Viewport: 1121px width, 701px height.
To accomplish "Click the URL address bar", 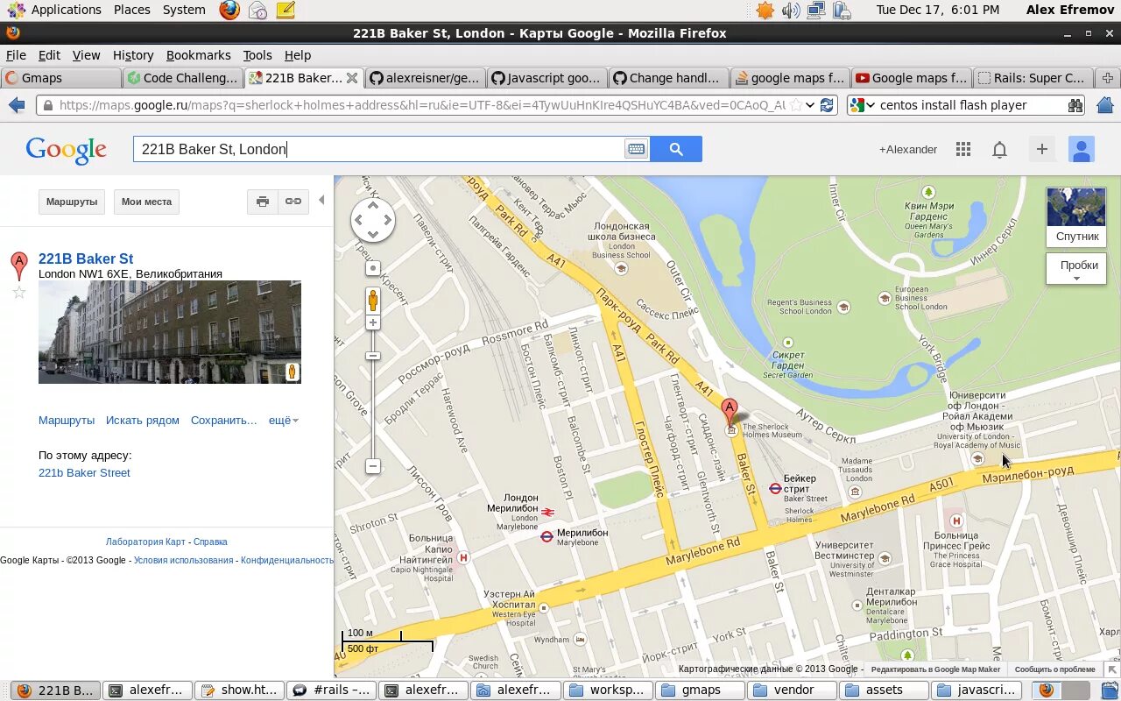I will pyautogui.click(x=420, y=105).
